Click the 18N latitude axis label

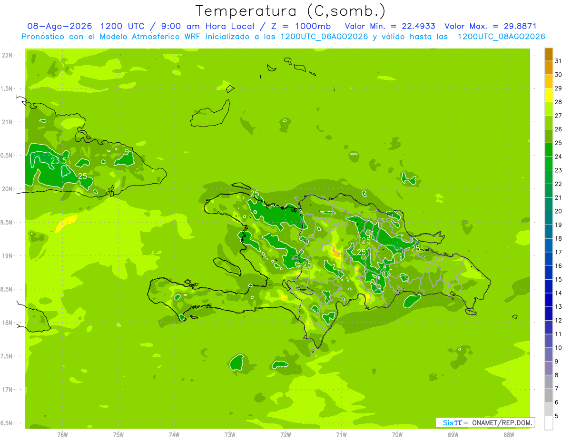click(8, 323)
